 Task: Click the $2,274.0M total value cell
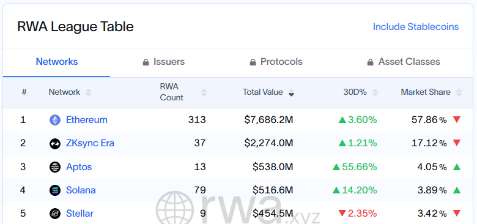point(268,143)
